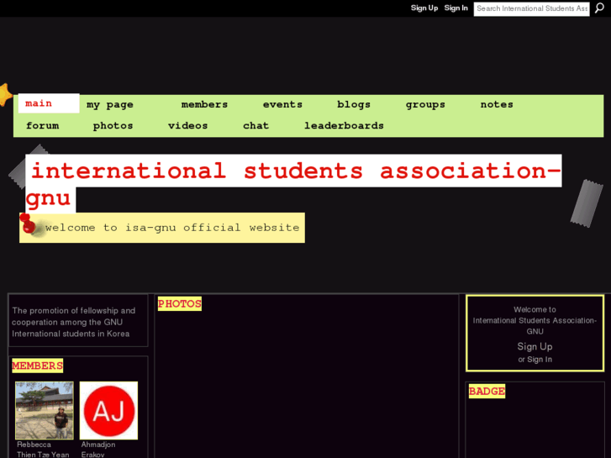View the leaderboards tab

[x=344, y=125]
